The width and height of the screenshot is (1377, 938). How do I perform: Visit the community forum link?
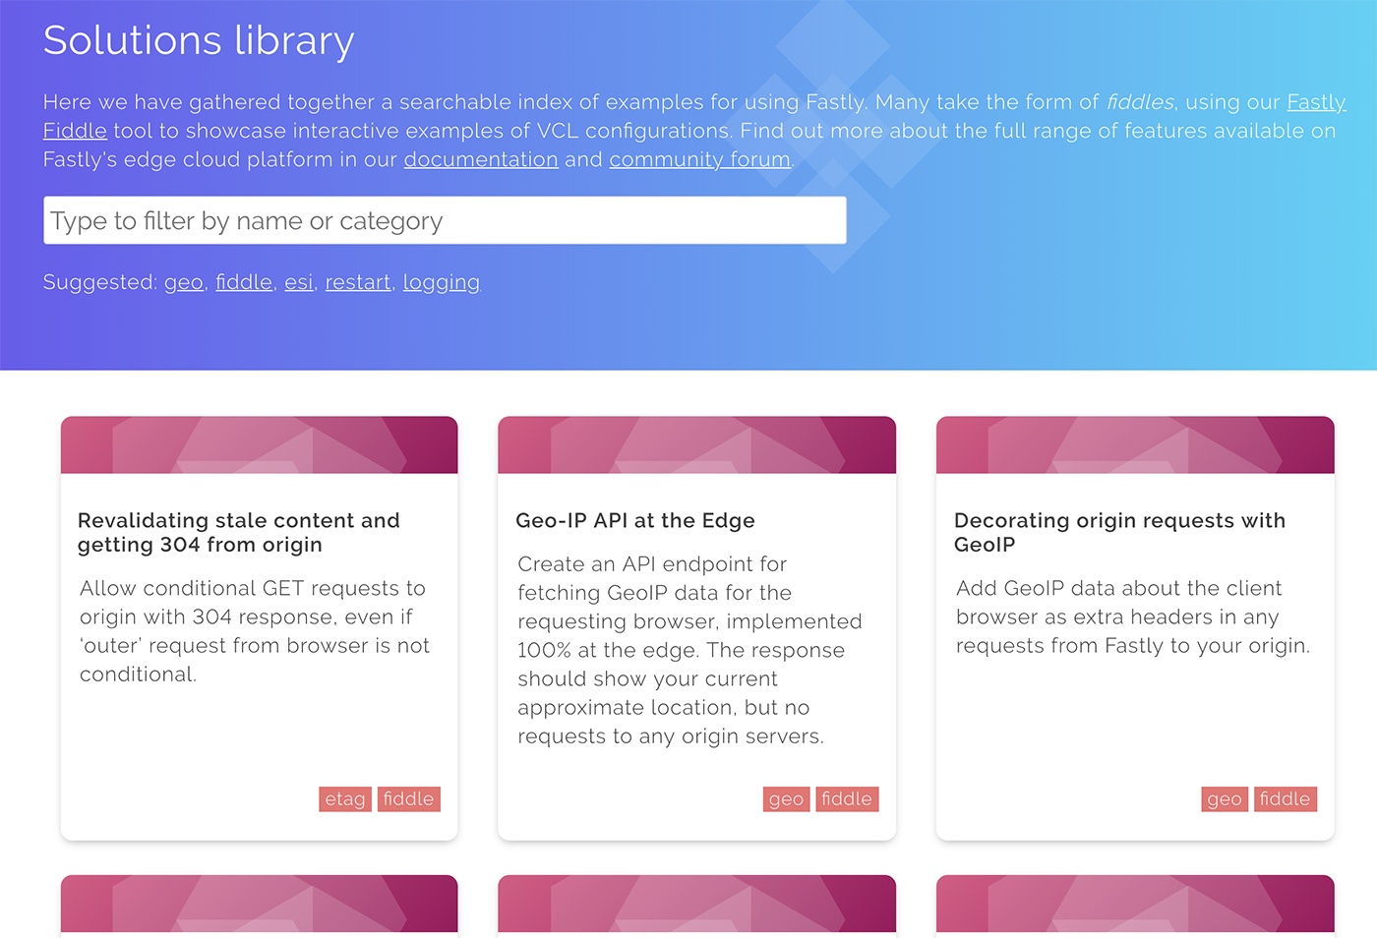tap(700, 159)
